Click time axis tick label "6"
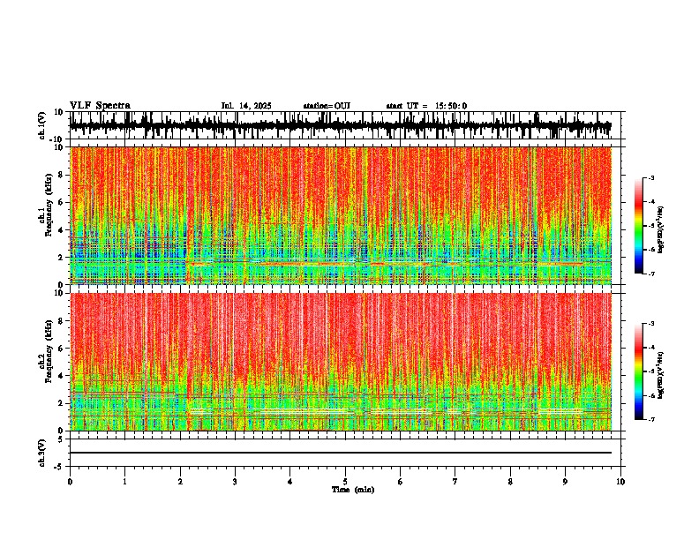The width and height of the screenshot is (699, 540). pos(400,482)
